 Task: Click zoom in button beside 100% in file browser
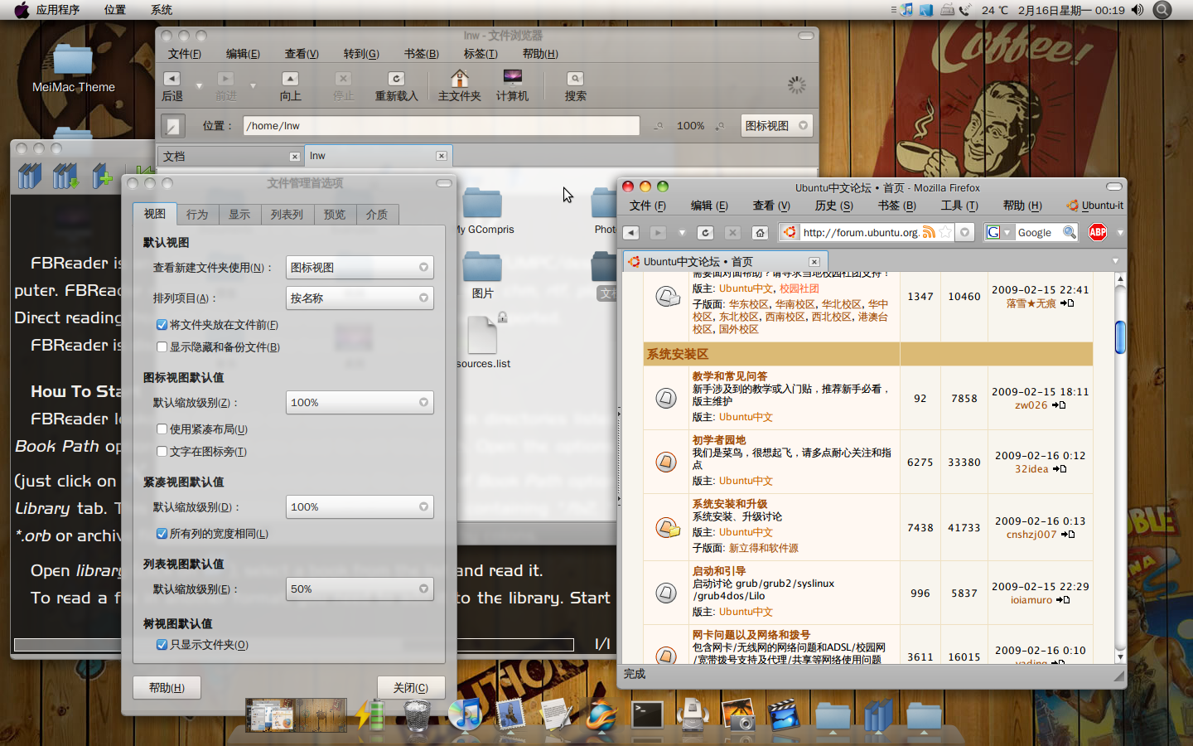pos(720,126)
